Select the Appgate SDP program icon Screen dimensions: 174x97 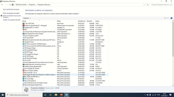[x=23, y=27]
